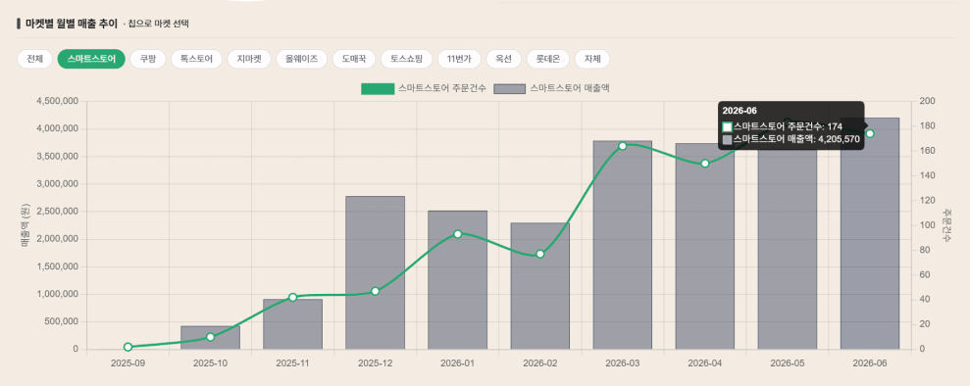Click the green 주문건수 legend color box
970x386 pixels.
pos(378,89)
